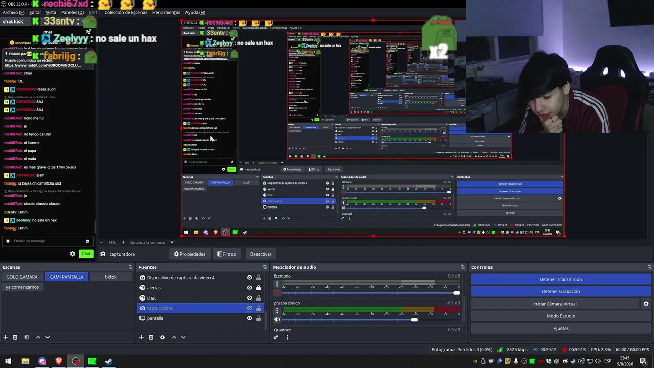Open Steam from the taskbar
The height and width of the screenshot is (368, 654).
(109, 361)
